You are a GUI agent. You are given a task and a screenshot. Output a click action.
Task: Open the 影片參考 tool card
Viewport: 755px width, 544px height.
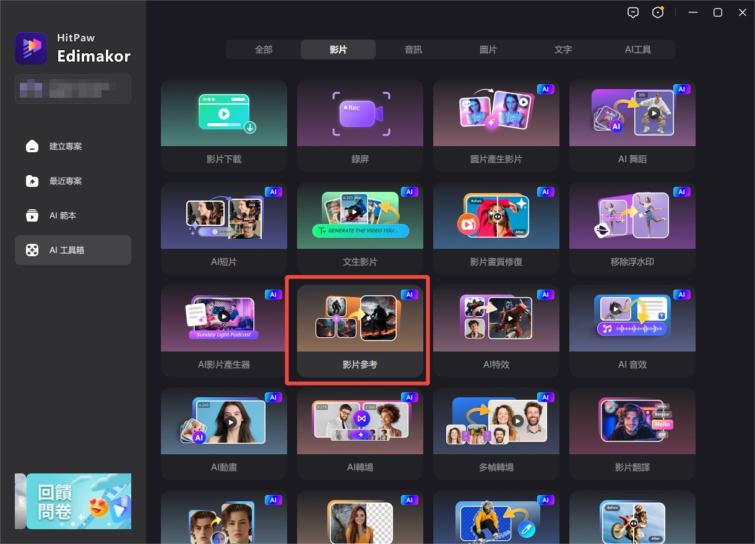tap(360, 331)
